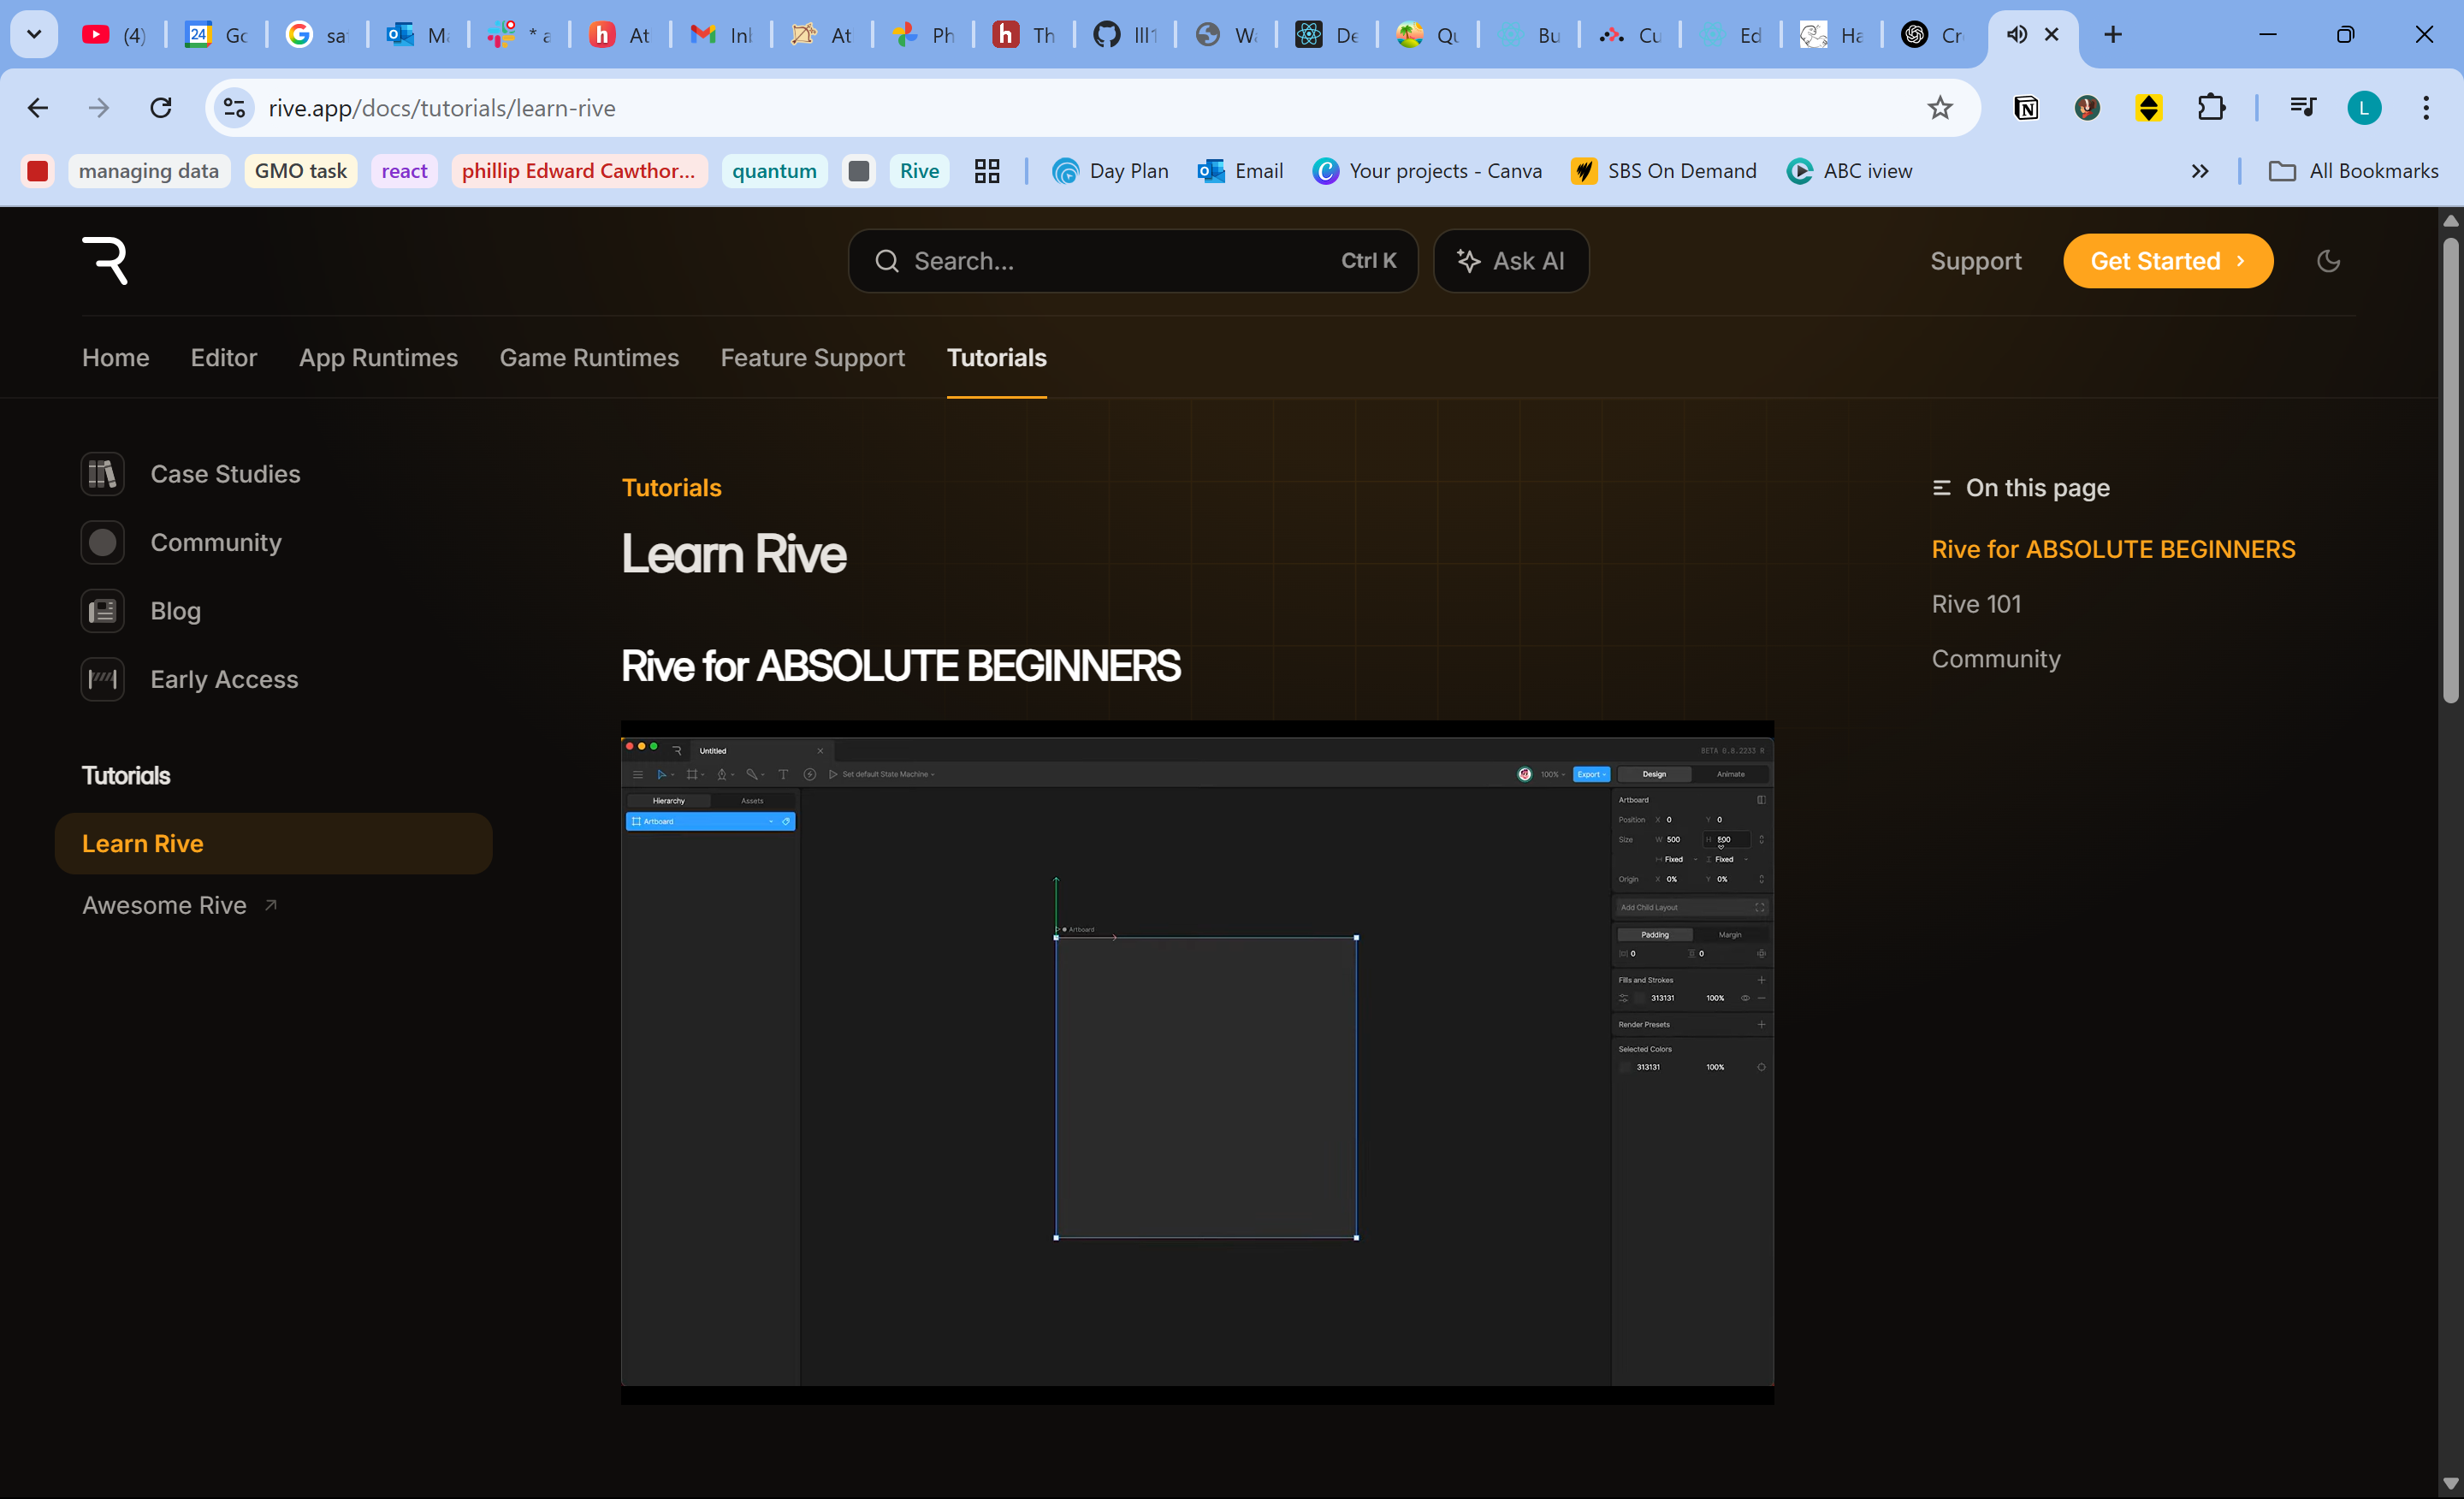The width and height of the screenshot is (2464, 1499).
Task: Expand the tab search dropdown arrow
Action: coord(33,35)
